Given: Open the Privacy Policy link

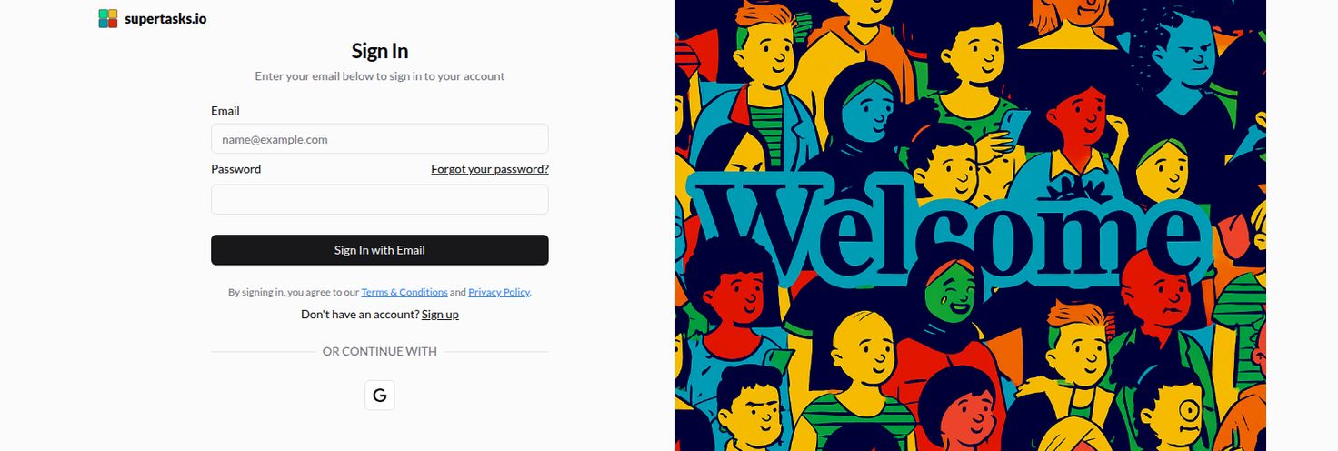Looking at the screenshot, I should tap(499, 292).
